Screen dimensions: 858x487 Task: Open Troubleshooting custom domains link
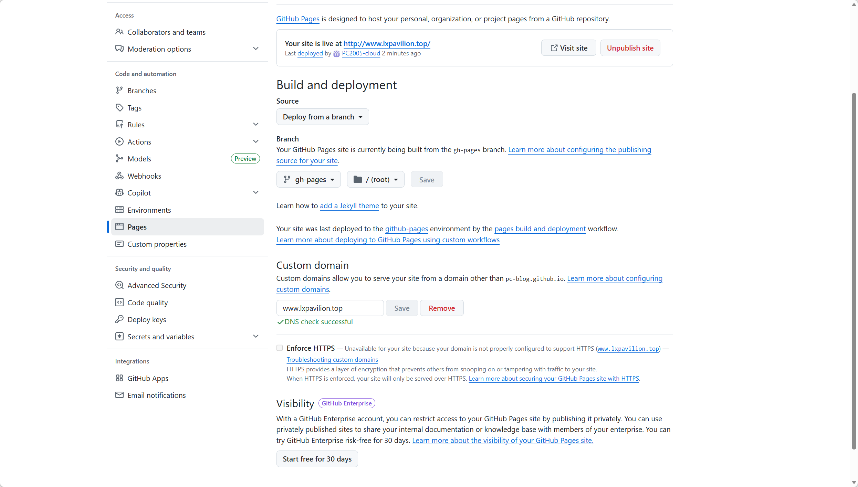[x=332, y=360]
